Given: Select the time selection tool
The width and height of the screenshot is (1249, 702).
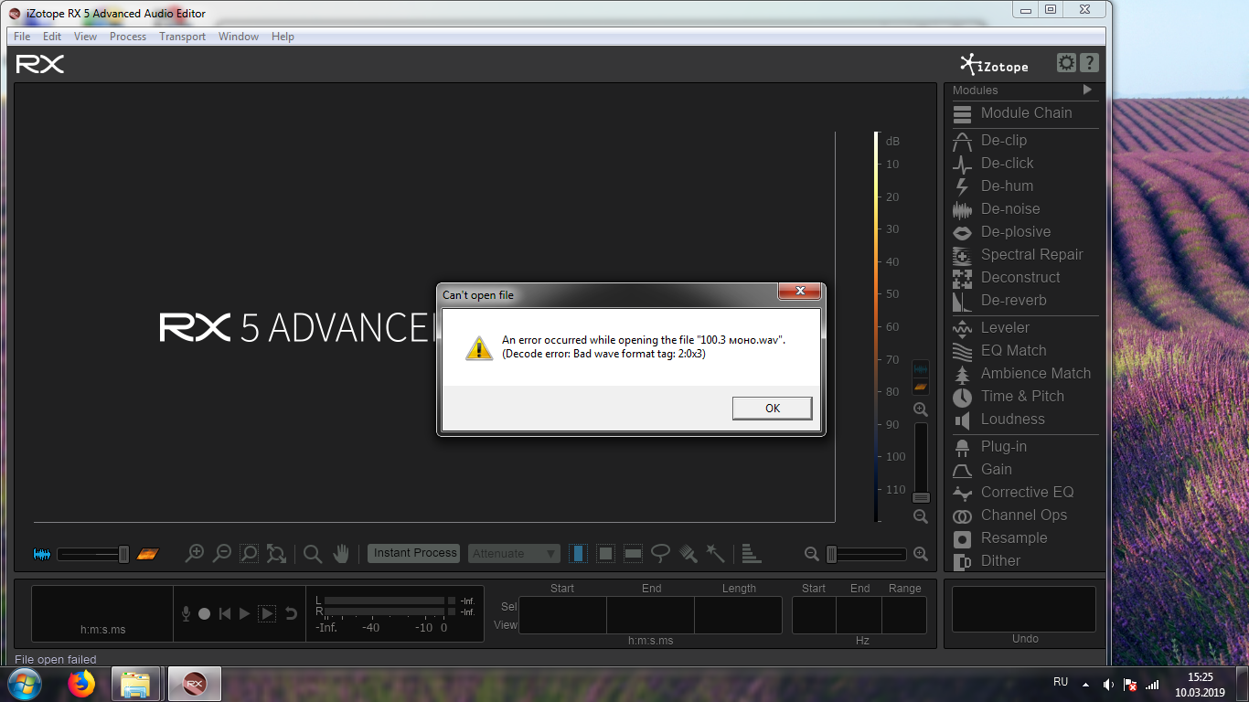Looking at the screenshot, I should pyautogui.click(x=578, y=554).
